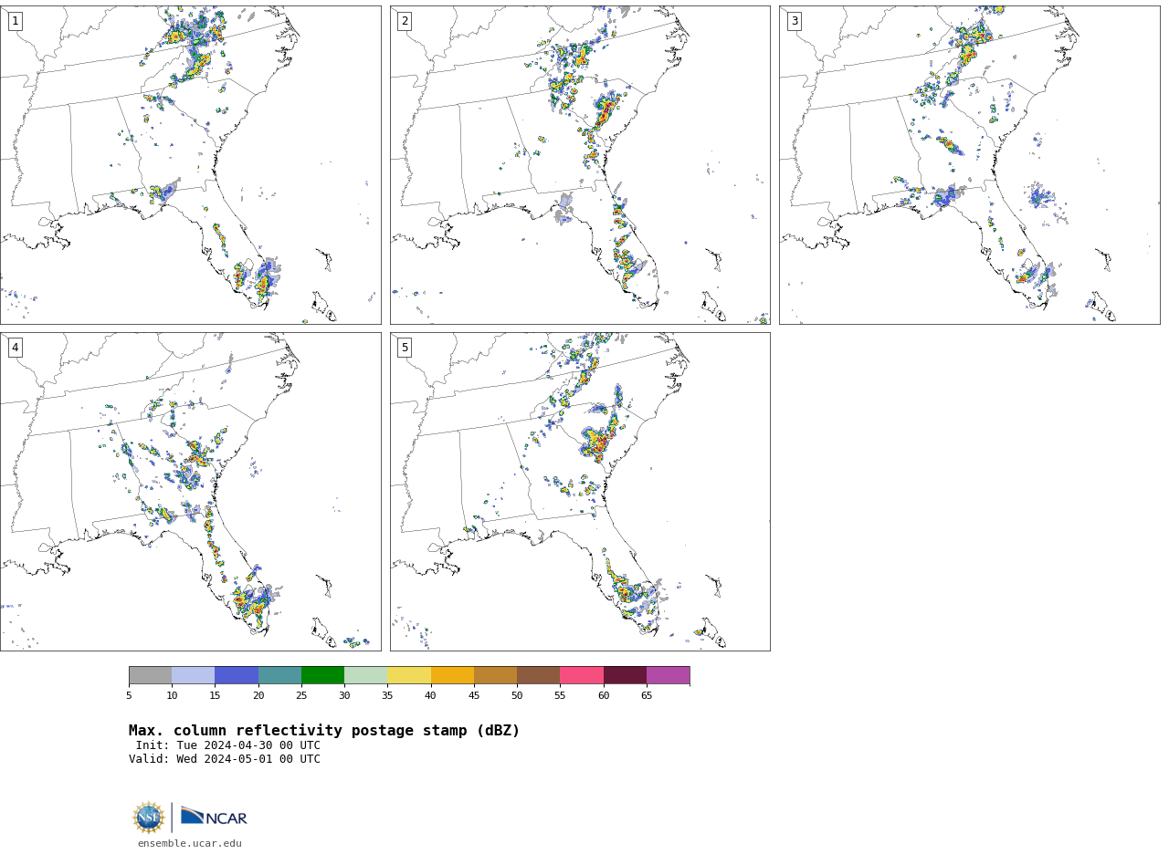
Task: Click the NSF logo icon
Action: 149,818
